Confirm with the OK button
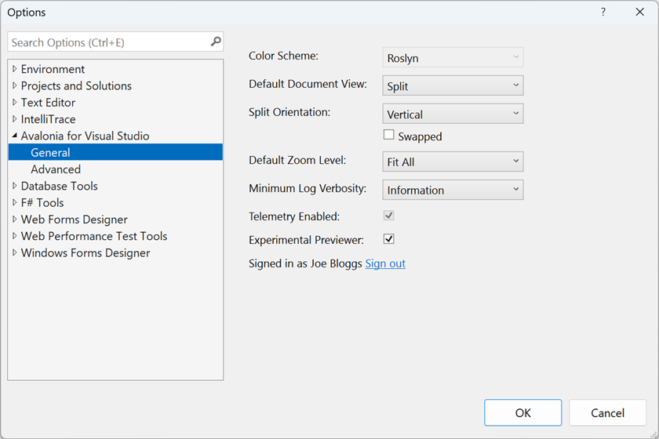659x439 pixels. [x=522, y=412]
